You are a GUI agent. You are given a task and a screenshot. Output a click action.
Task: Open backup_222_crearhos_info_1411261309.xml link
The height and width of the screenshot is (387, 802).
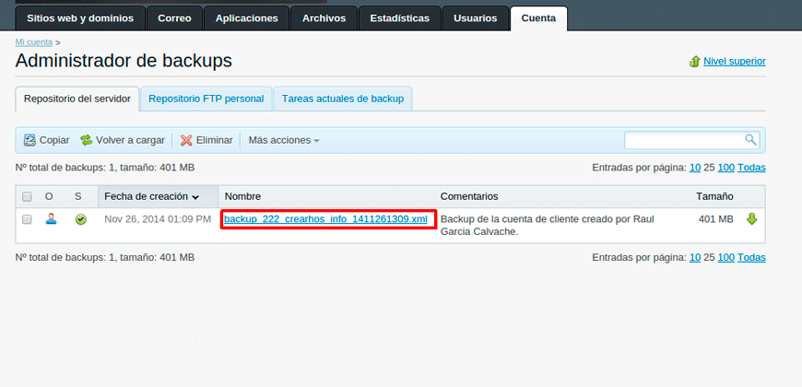pyautogui.click(x=325, y=219)
